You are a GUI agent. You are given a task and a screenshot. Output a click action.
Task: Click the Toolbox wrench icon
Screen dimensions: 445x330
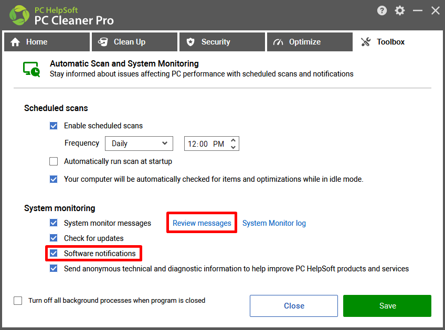pos(366,42)
